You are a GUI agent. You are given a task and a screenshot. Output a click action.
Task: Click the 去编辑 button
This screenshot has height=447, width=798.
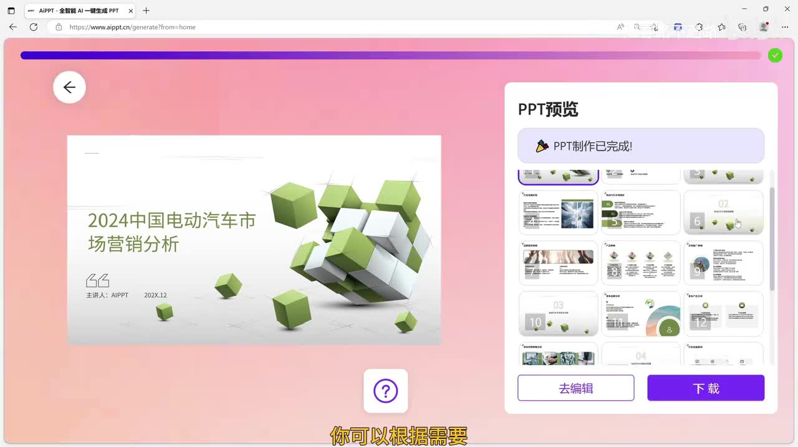(575, 388)
